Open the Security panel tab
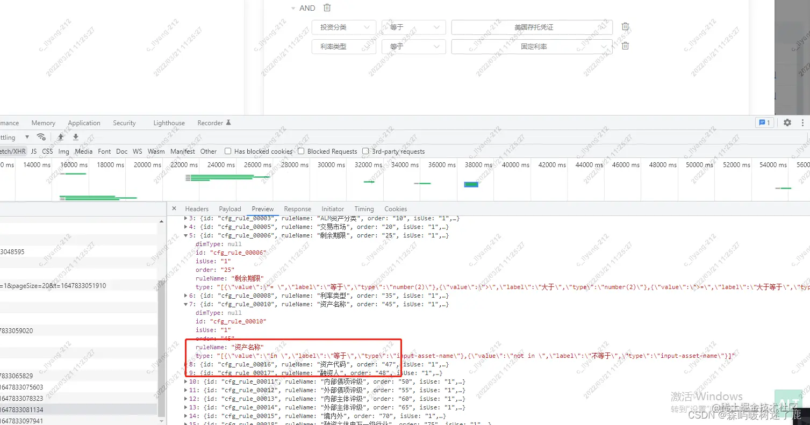Viewport: 810px width, 425px height. point(124,123)
